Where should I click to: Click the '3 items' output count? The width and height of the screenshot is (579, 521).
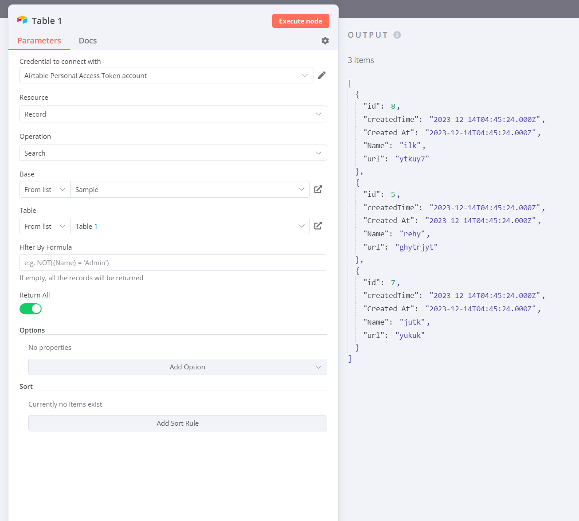[361, 60]
